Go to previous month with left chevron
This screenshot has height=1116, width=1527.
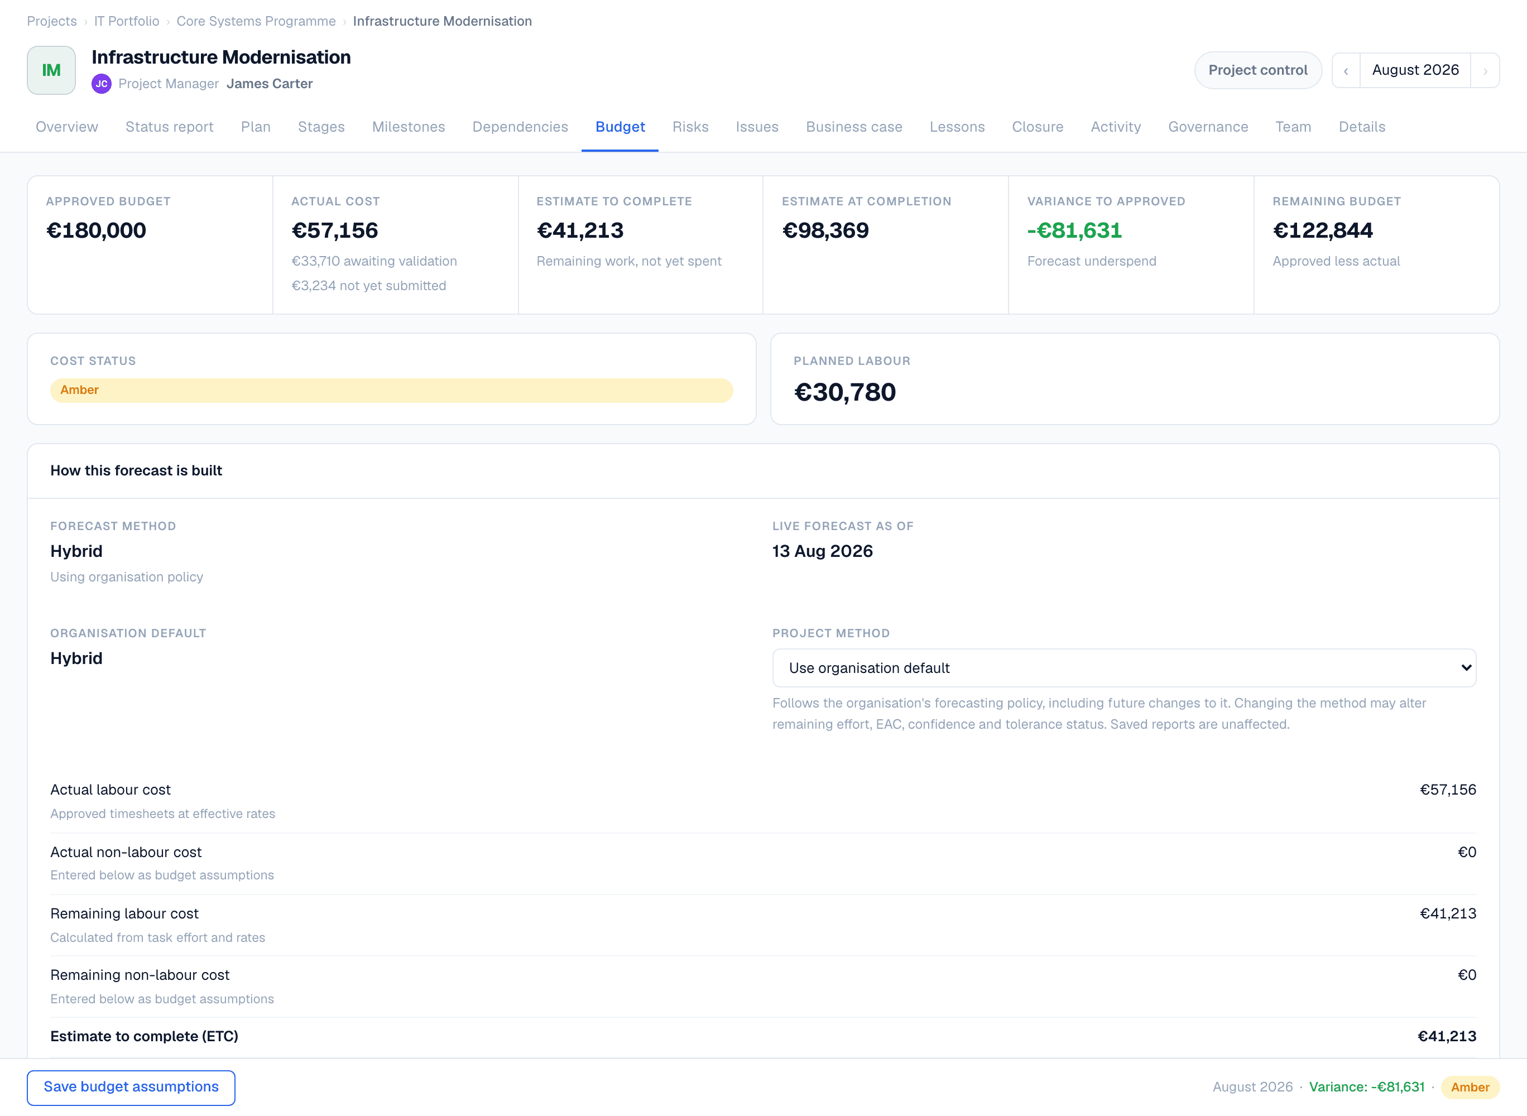pyautogui.click(x=1346, y=70)
